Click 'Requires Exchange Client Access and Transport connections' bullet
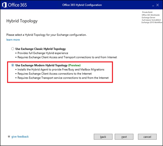 67,57
